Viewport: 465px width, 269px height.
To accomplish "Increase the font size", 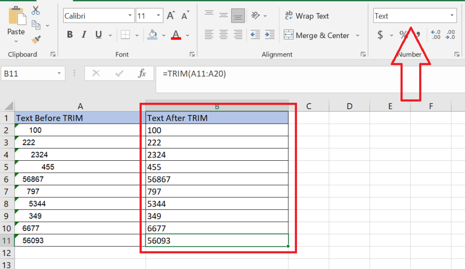I will coord(169,14).
